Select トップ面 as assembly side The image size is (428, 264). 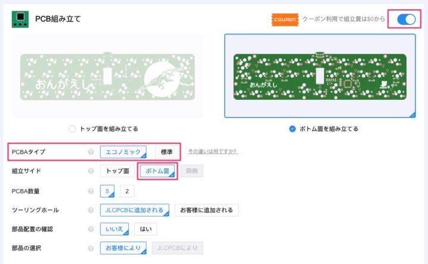click(118, 171)
